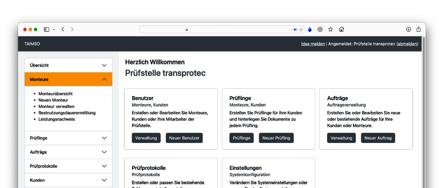Screen dimensions: 440x188
Task: Mute tab audio via speaker icon
Action: coord(295,30)
